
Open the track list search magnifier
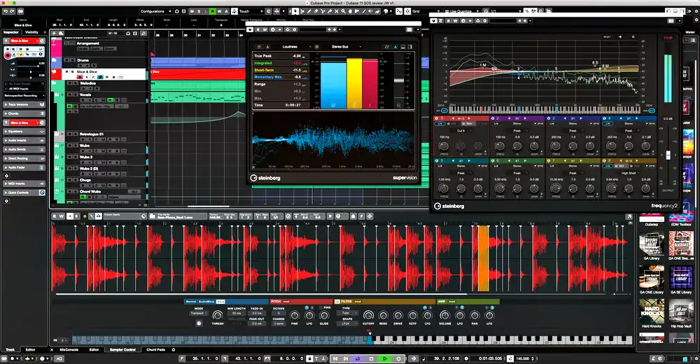coord(143,33)
